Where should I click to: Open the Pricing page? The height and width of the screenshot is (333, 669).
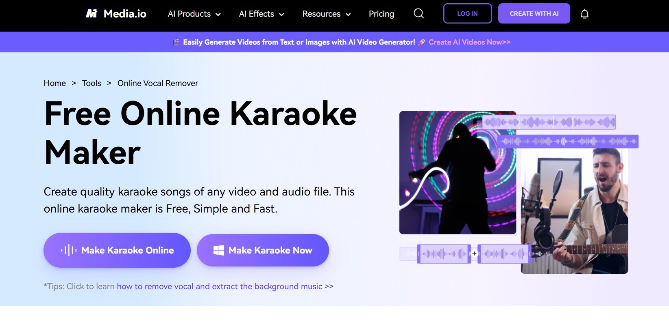click(x=381, y=14)
